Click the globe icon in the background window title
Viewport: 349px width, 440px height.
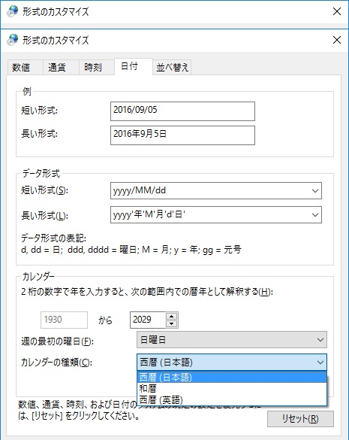pyautogui.click(x=13, y=11)
